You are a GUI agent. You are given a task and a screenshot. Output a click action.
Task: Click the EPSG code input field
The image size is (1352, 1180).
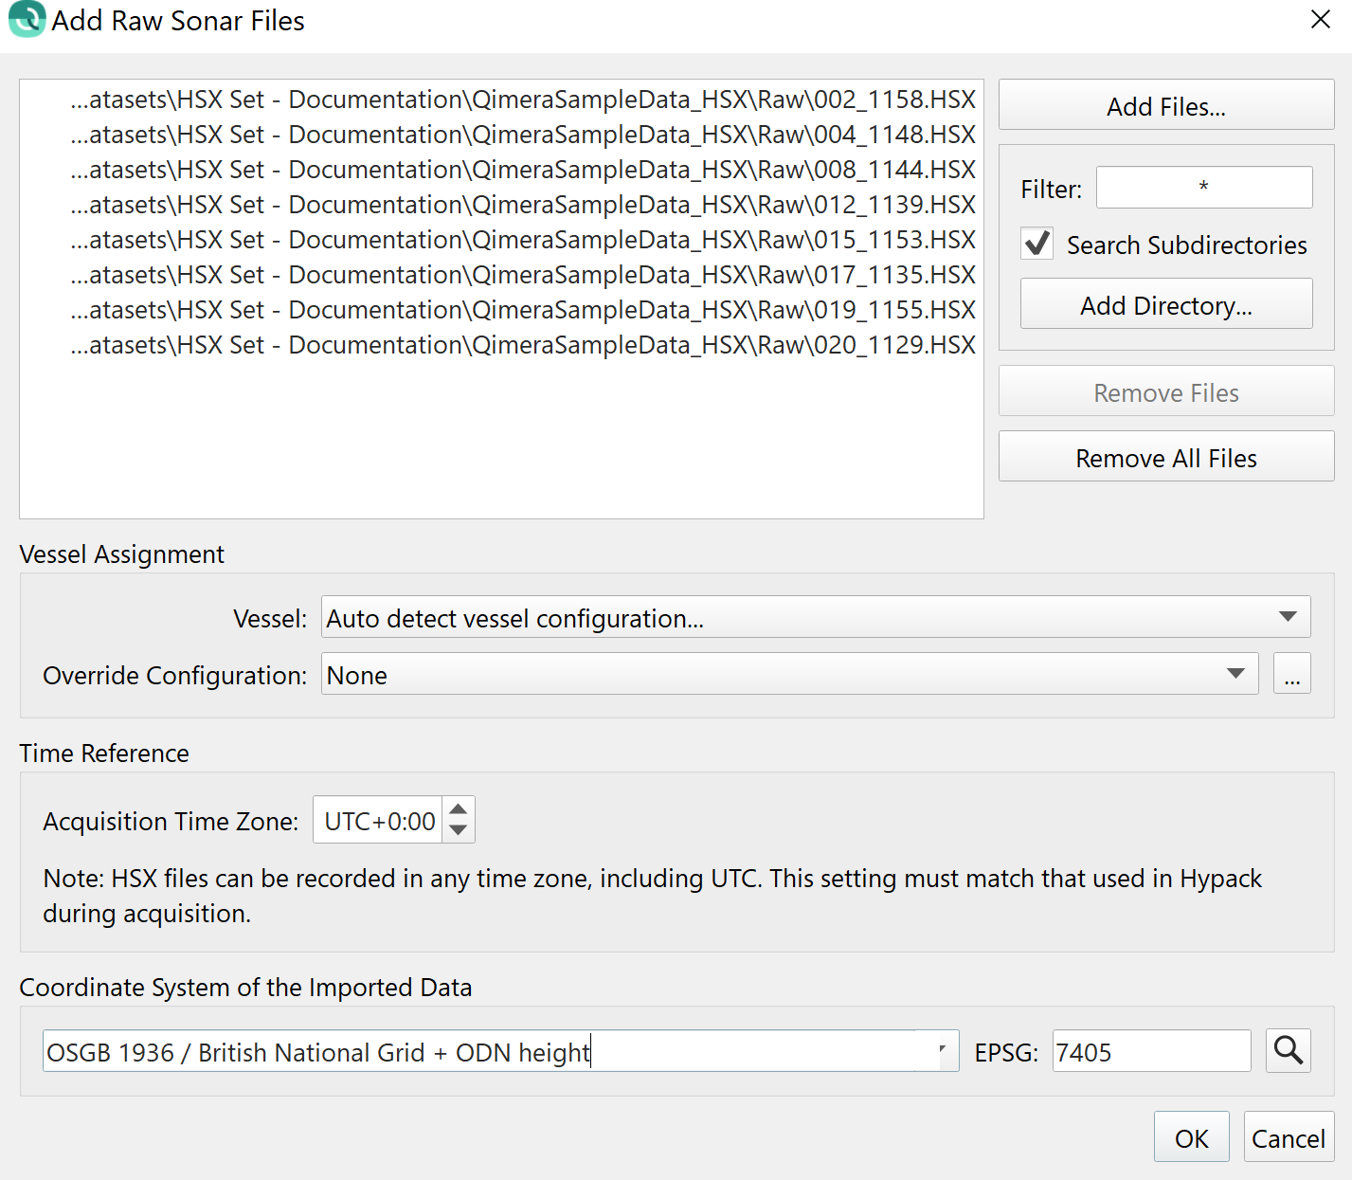tap(1150, 1051)
